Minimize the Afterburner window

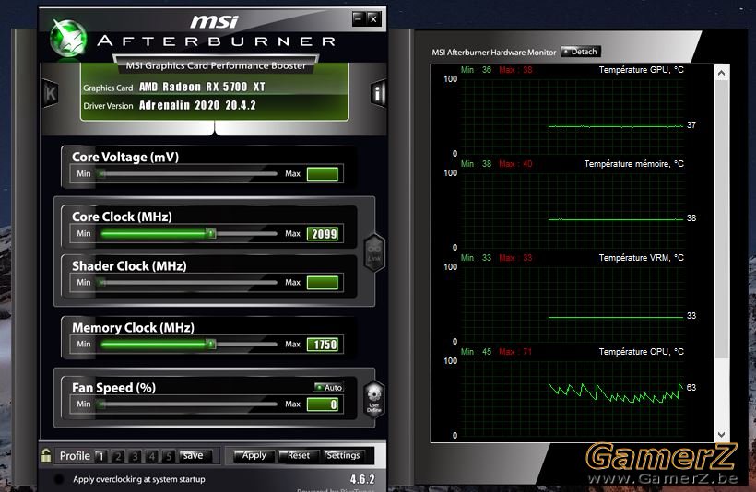[x=358, y=18]
